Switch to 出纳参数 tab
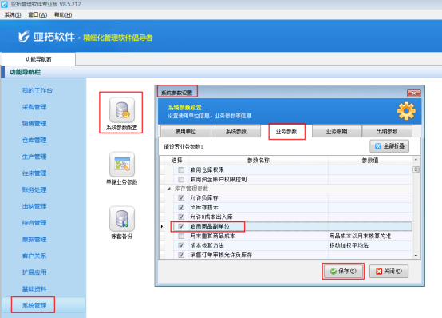This screenshot has height=318, width=442. [x=387, y=132]
